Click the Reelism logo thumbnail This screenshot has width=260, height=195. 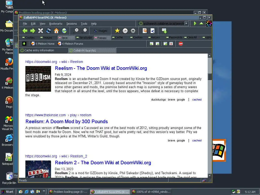click(38, 79)
